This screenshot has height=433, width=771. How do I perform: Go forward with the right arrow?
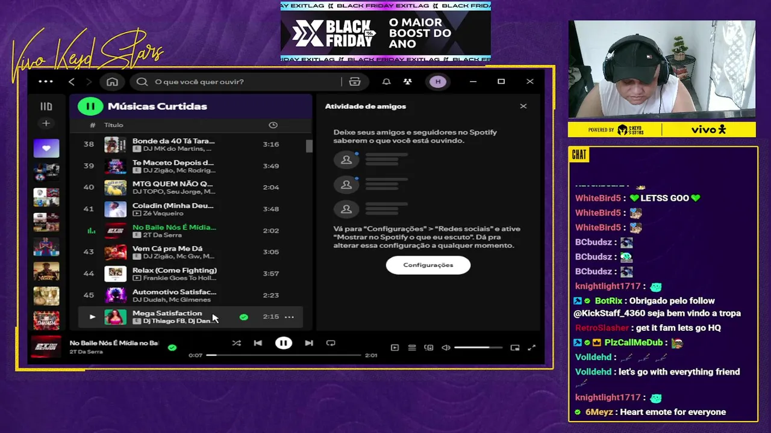point(89,82)
